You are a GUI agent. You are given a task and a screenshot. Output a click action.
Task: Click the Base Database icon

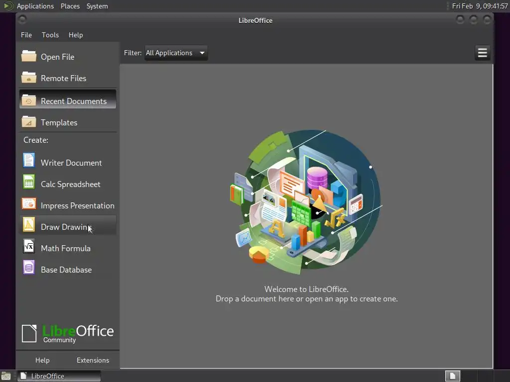(28, 268)
